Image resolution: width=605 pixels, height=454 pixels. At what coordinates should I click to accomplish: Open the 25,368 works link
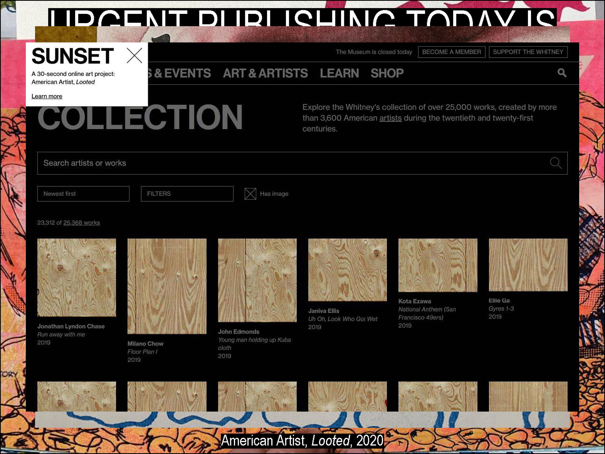click(81, 223)
